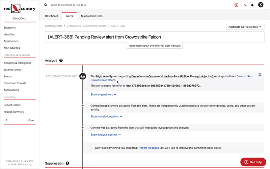Click the search magnifier icon
The image size is (270, 169).
[46, 5]
